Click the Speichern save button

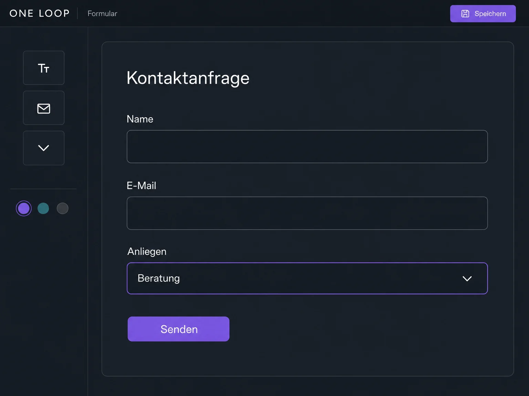(x=483, y=14)
